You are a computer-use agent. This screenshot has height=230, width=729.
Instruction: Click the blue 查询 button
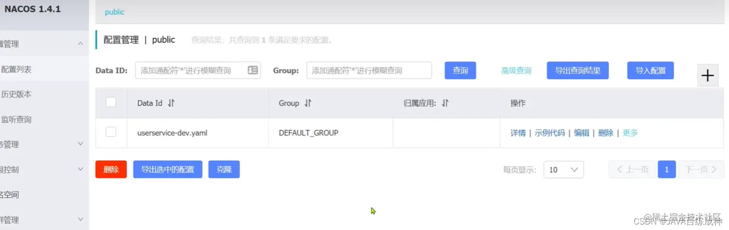[x=460, y=70]
